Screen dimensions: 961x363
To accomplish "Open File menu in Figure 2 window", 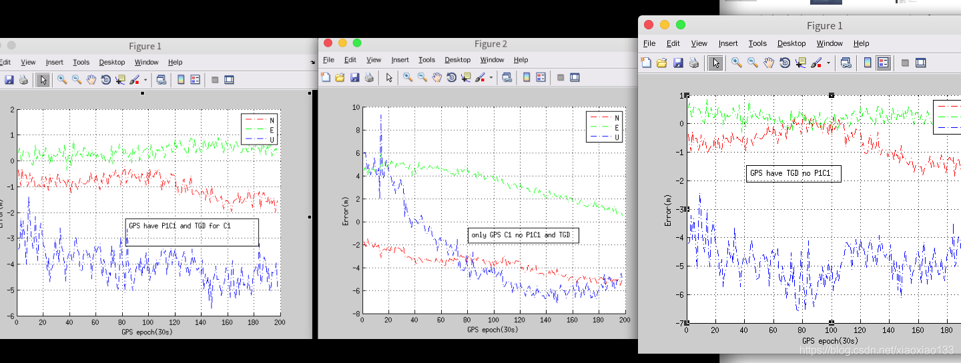I will pyautogui.click(x=328, y=60).
